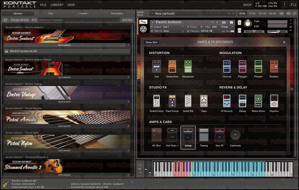Screen dimensions: 299x190
Task: Open the Electric Sunburst instrument dropdown
Action: pos(153,22)
